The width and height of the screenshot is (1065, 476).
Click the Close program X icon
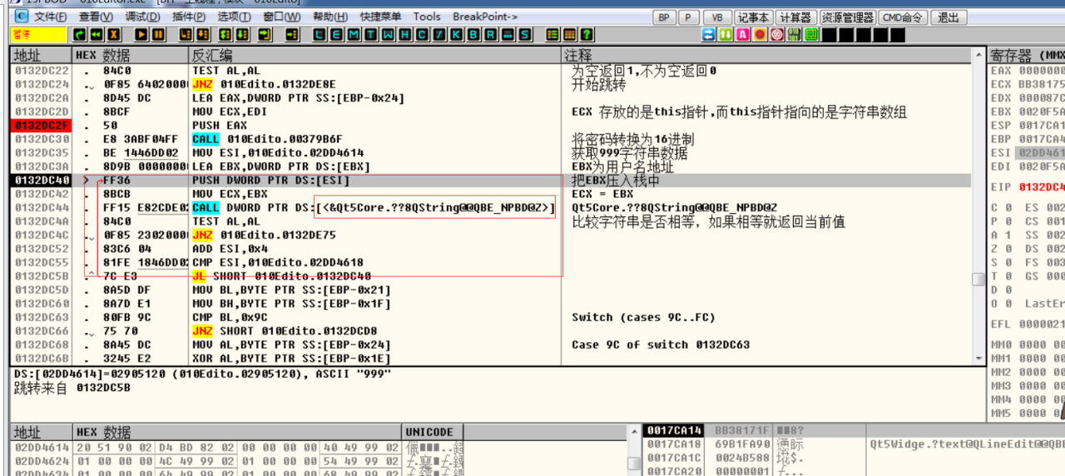(x=114, y=35)
